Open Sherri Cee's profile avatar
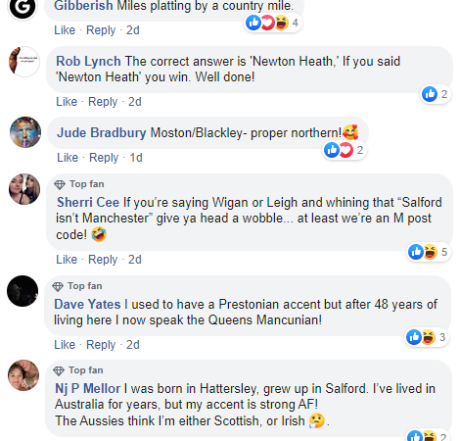The width and height of the screenshot is (460, 441). coord(24,189)
